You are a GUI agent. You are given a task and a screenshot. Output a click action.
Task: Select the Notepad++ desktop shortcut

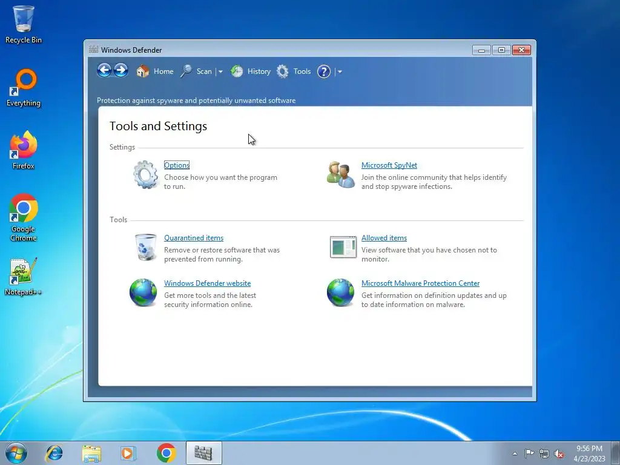pos(24,276)
